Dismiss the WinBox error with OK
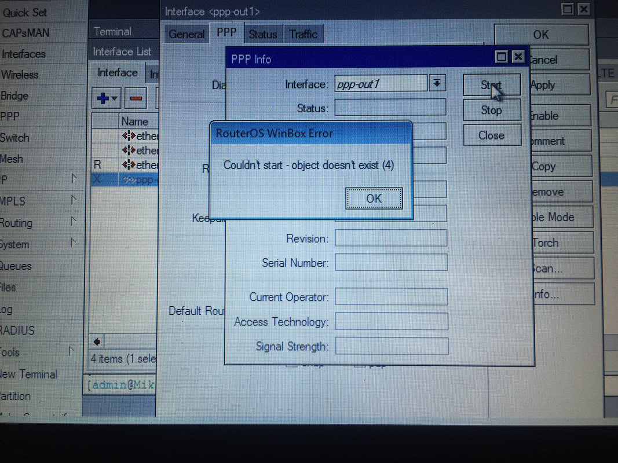This screenshot has width=618, height=463. click(374, 199)
